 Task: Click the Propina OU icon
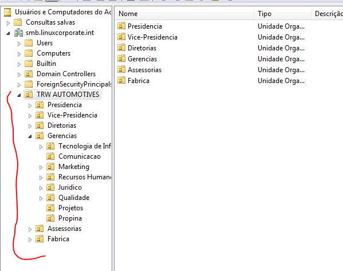[50, 218]
